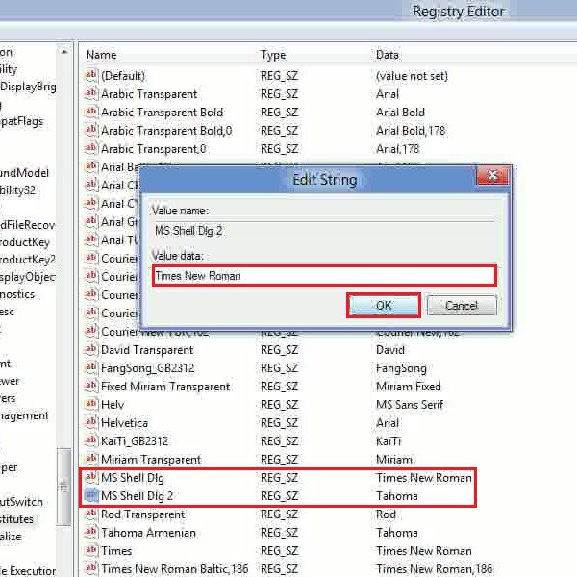The width and height of the screenshot is (577, 577).
Task: Click the Fixed Miriam Transparent value icon
Action: click(92, 387)
